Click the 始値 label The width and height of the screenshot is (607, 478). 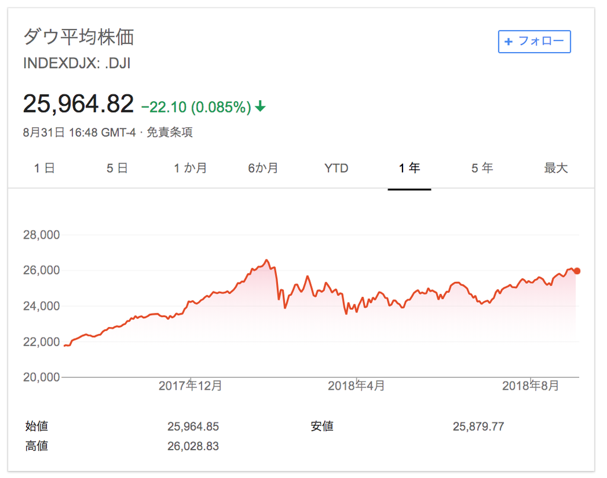(37, 426)
